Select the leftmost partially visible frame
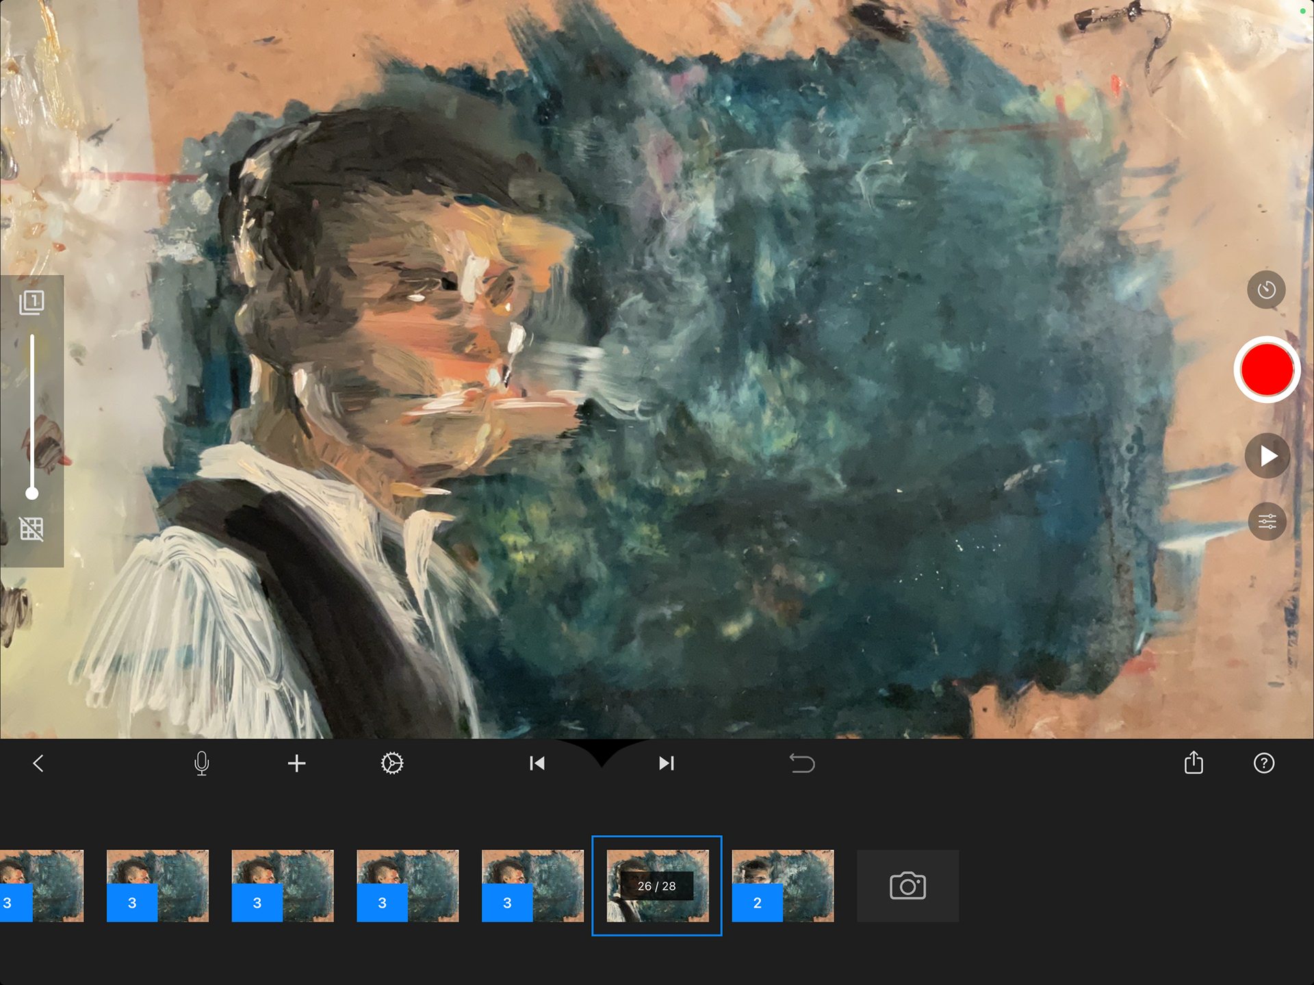The width and height of the screenshot is (1314, 985). (x=41, y=886)
